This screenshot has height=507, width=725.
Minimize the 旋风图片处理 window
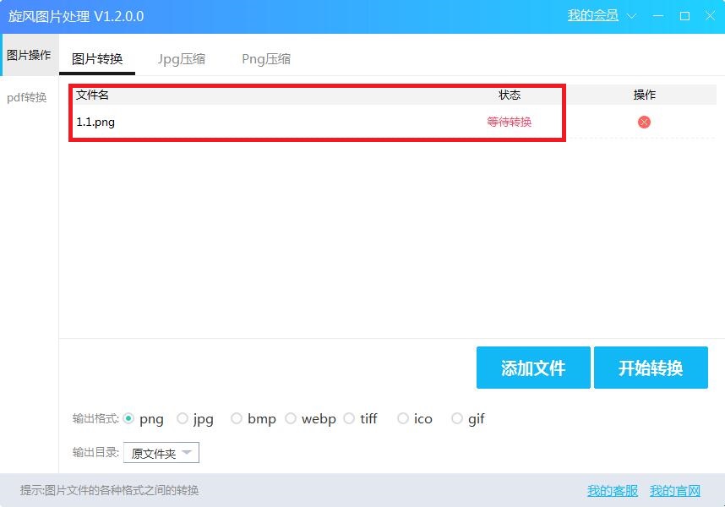658,16
